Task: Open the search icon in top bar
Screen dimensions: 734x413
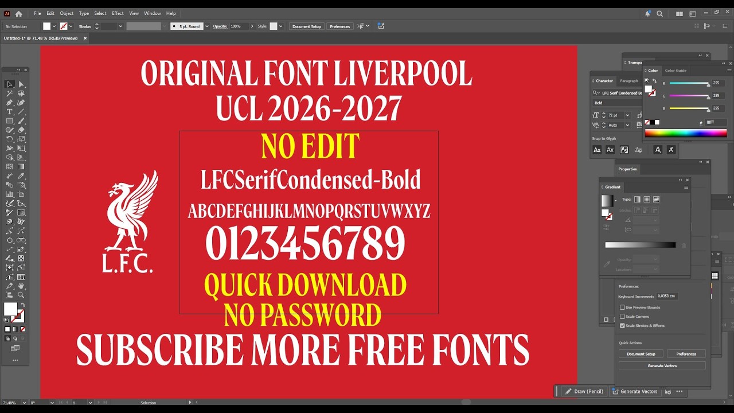Action: coord(659,14)
